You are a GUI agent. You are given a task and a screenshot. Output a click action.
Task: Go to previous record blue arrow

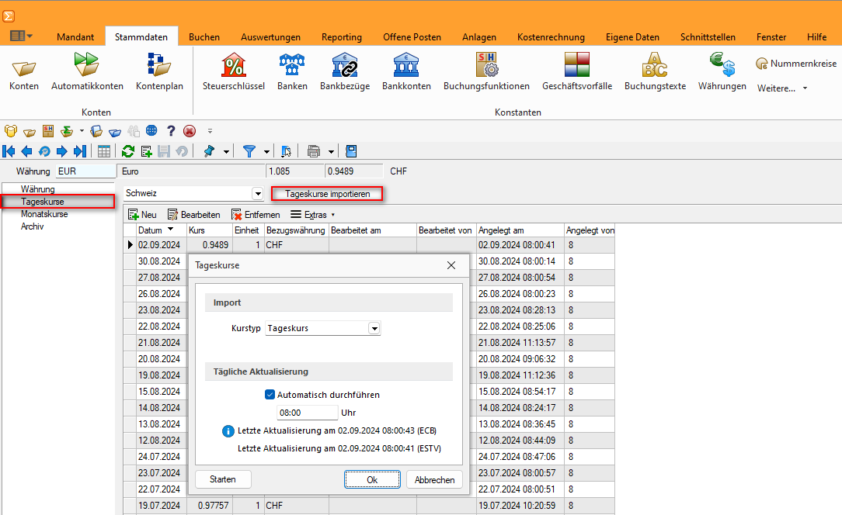tap(26, 151)
